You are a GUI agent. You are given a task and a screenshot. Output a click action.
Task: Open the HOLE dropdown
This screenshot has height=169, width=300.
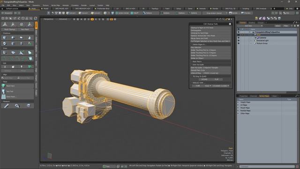tap(208, 86)
